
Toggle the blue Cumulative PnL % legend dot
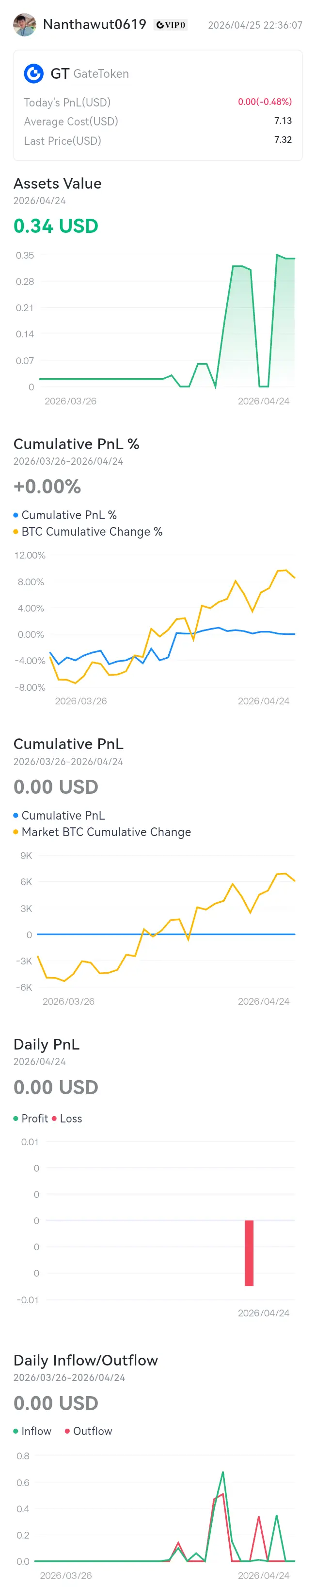point(16,514)
